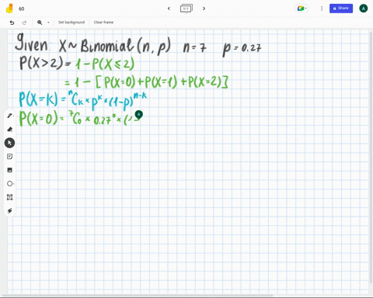Viewport: 373px width, 298px height.
Task: Open the more actions menu
Action: 322,9
